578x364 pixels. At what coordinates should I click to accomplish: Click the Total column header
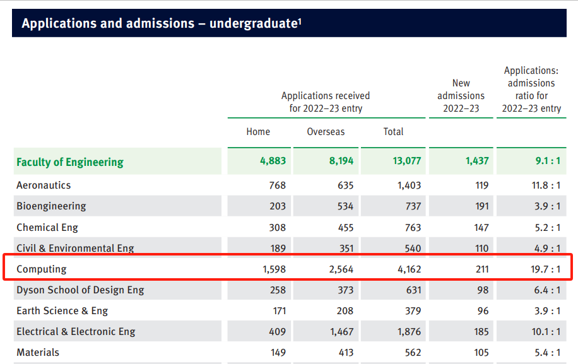(x=393, y=132)
